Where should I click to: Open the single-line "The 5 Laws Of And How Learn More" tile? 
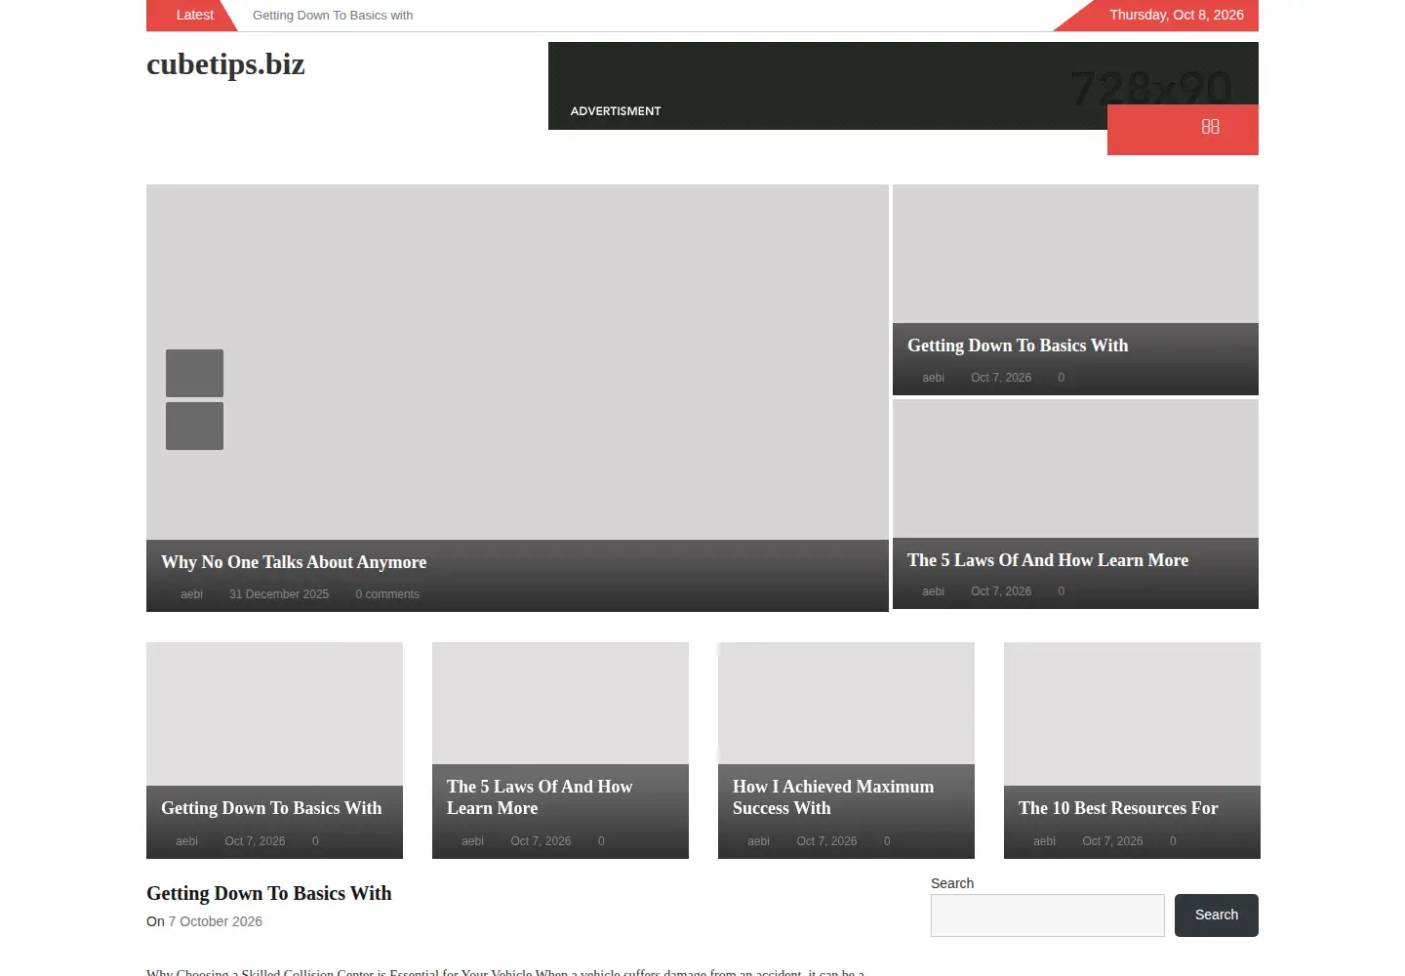1048,560
